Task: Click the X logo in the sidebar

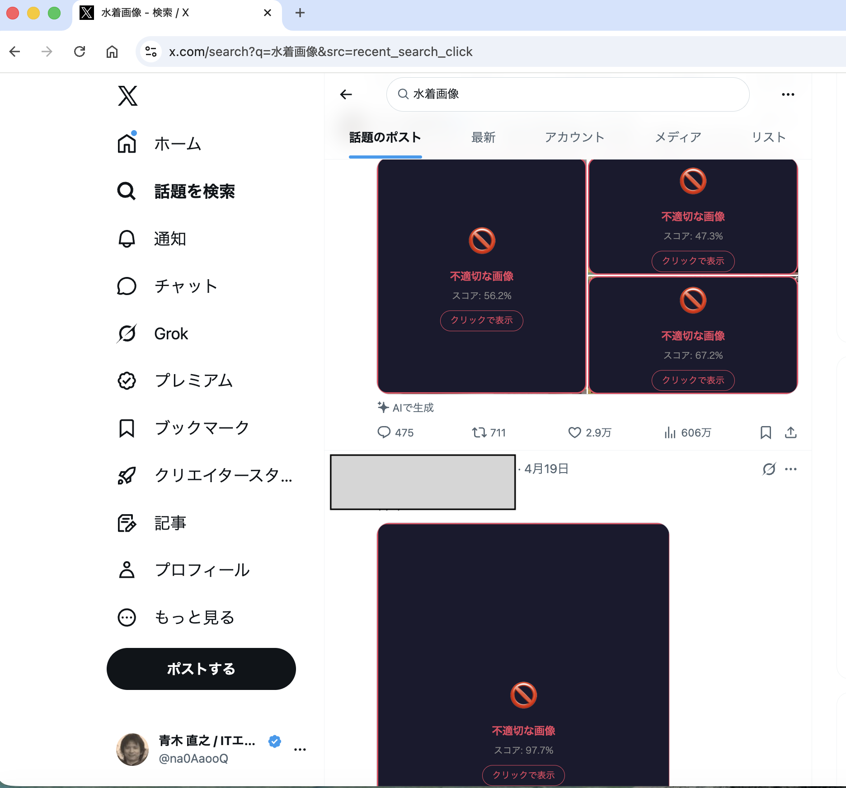Action: [x=127, y=96]
